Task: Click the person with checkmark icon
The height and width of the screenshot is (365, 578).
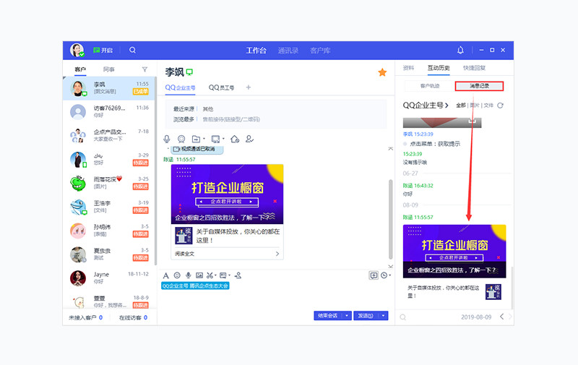Action: (x=249, y=139)
